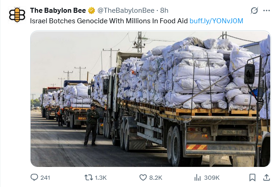Like the post with the heart icon
Screen dimensions: 278x187
tap(143, 177)
